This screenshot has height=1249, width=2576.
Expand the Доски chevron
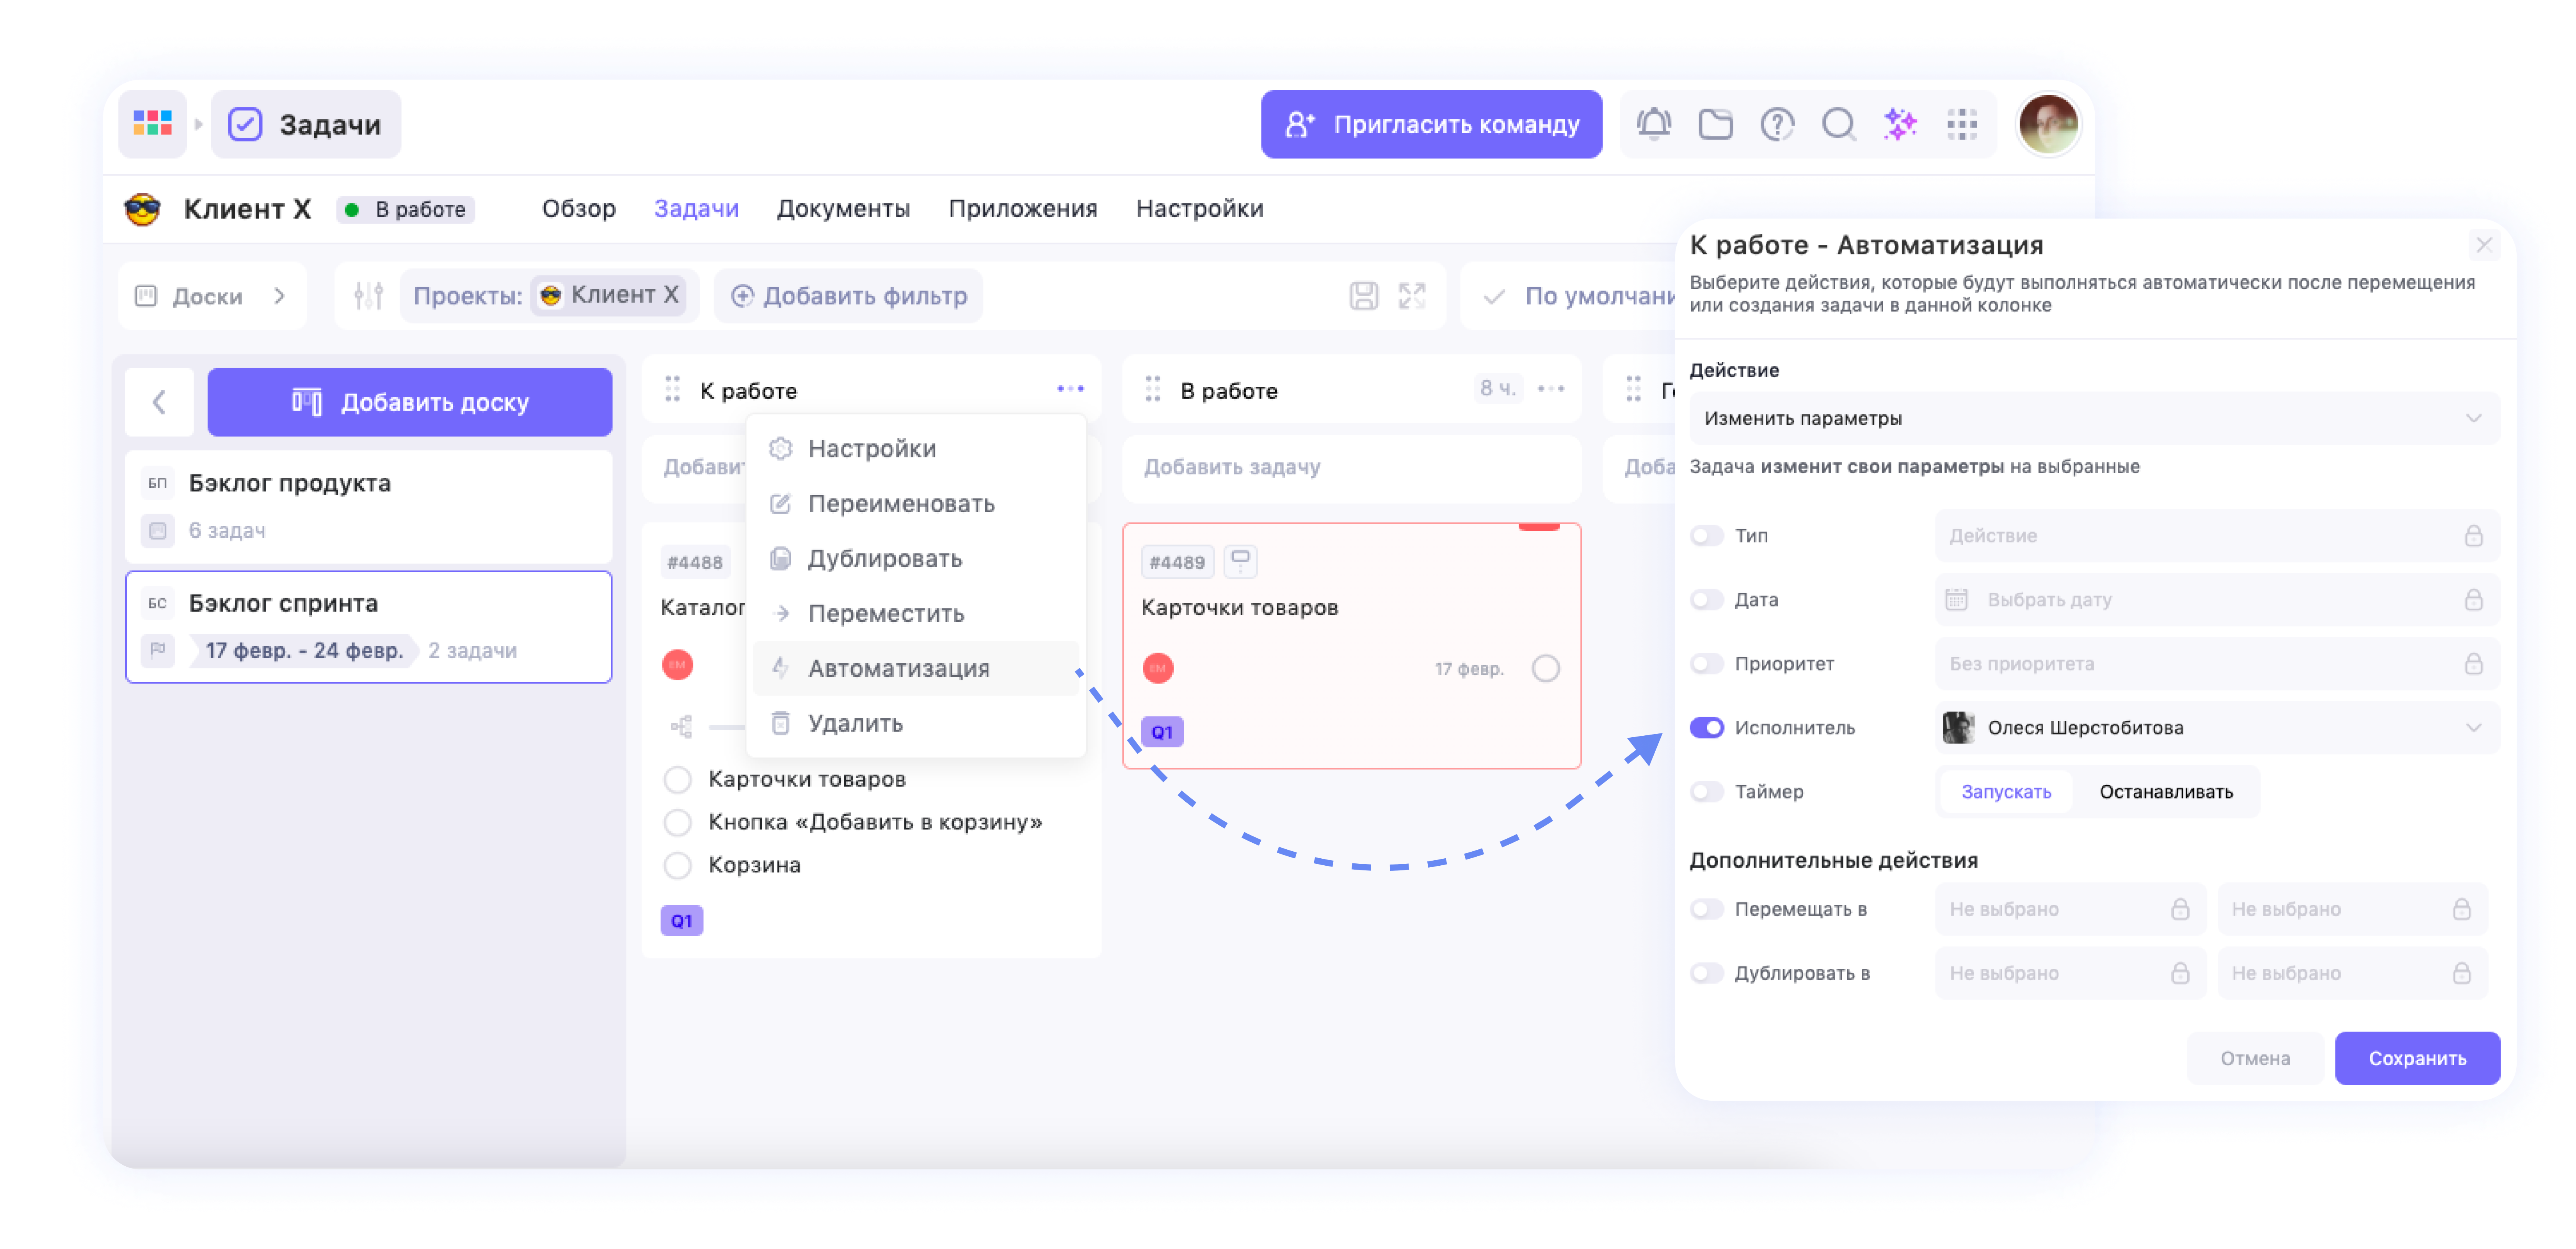point(277,296)
